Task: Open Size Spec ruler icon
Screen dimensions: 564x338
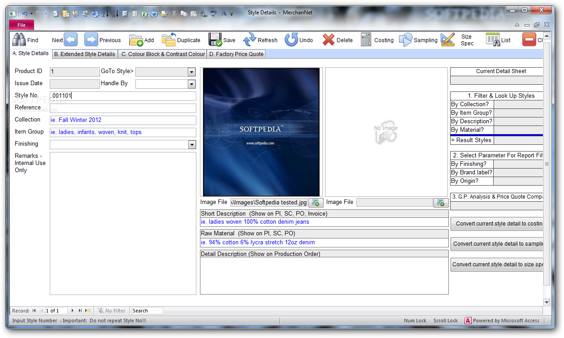Action: point(447,40)
